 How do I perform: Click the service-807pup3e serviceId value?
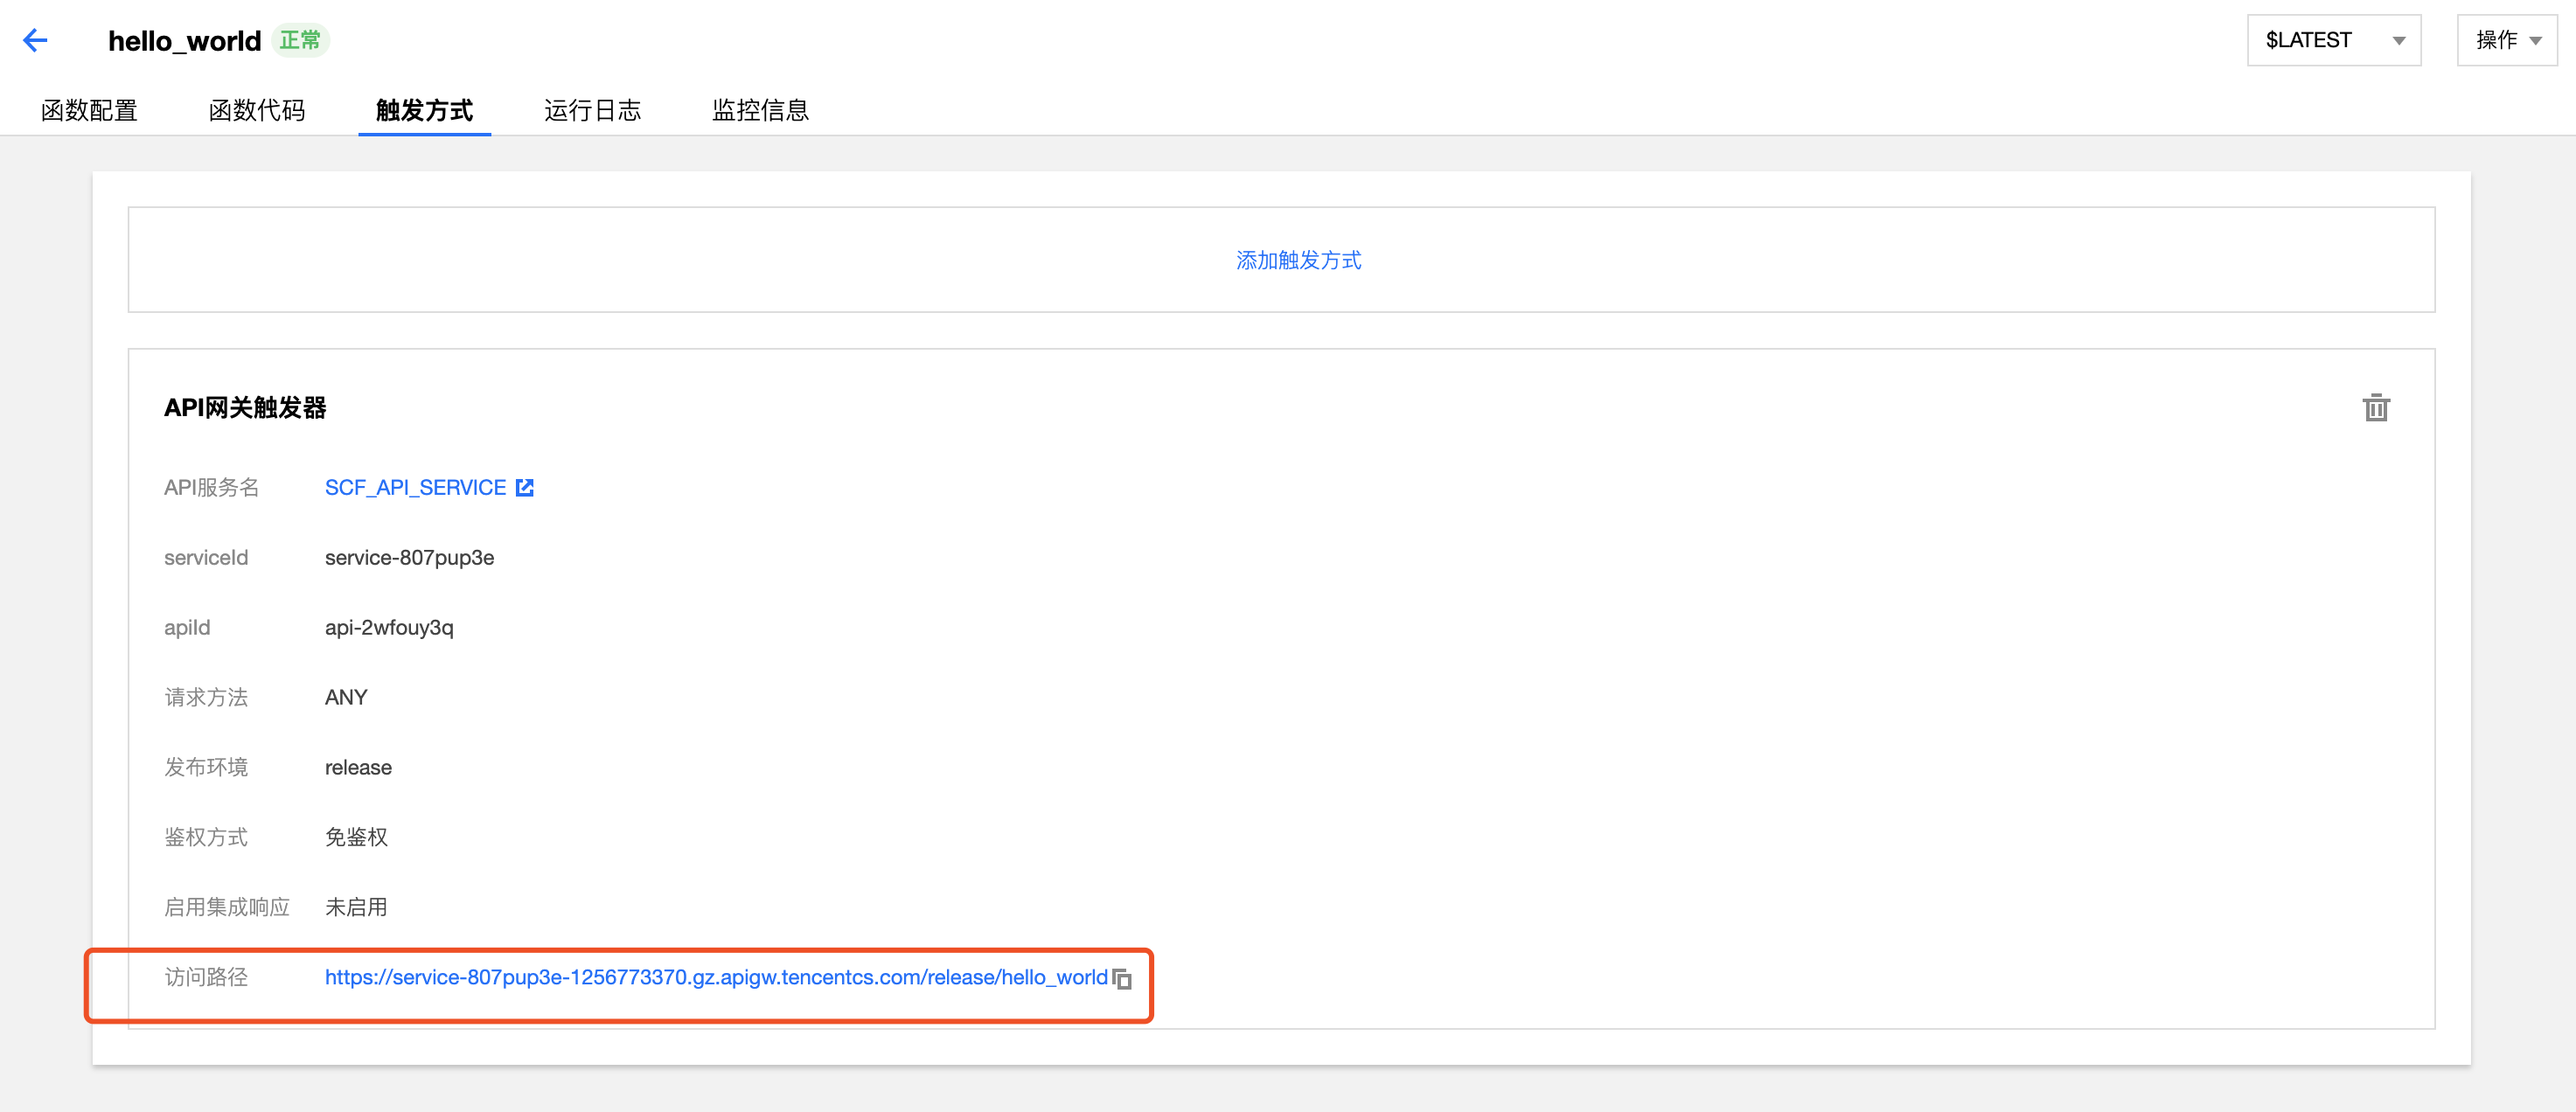pos(410,557)
